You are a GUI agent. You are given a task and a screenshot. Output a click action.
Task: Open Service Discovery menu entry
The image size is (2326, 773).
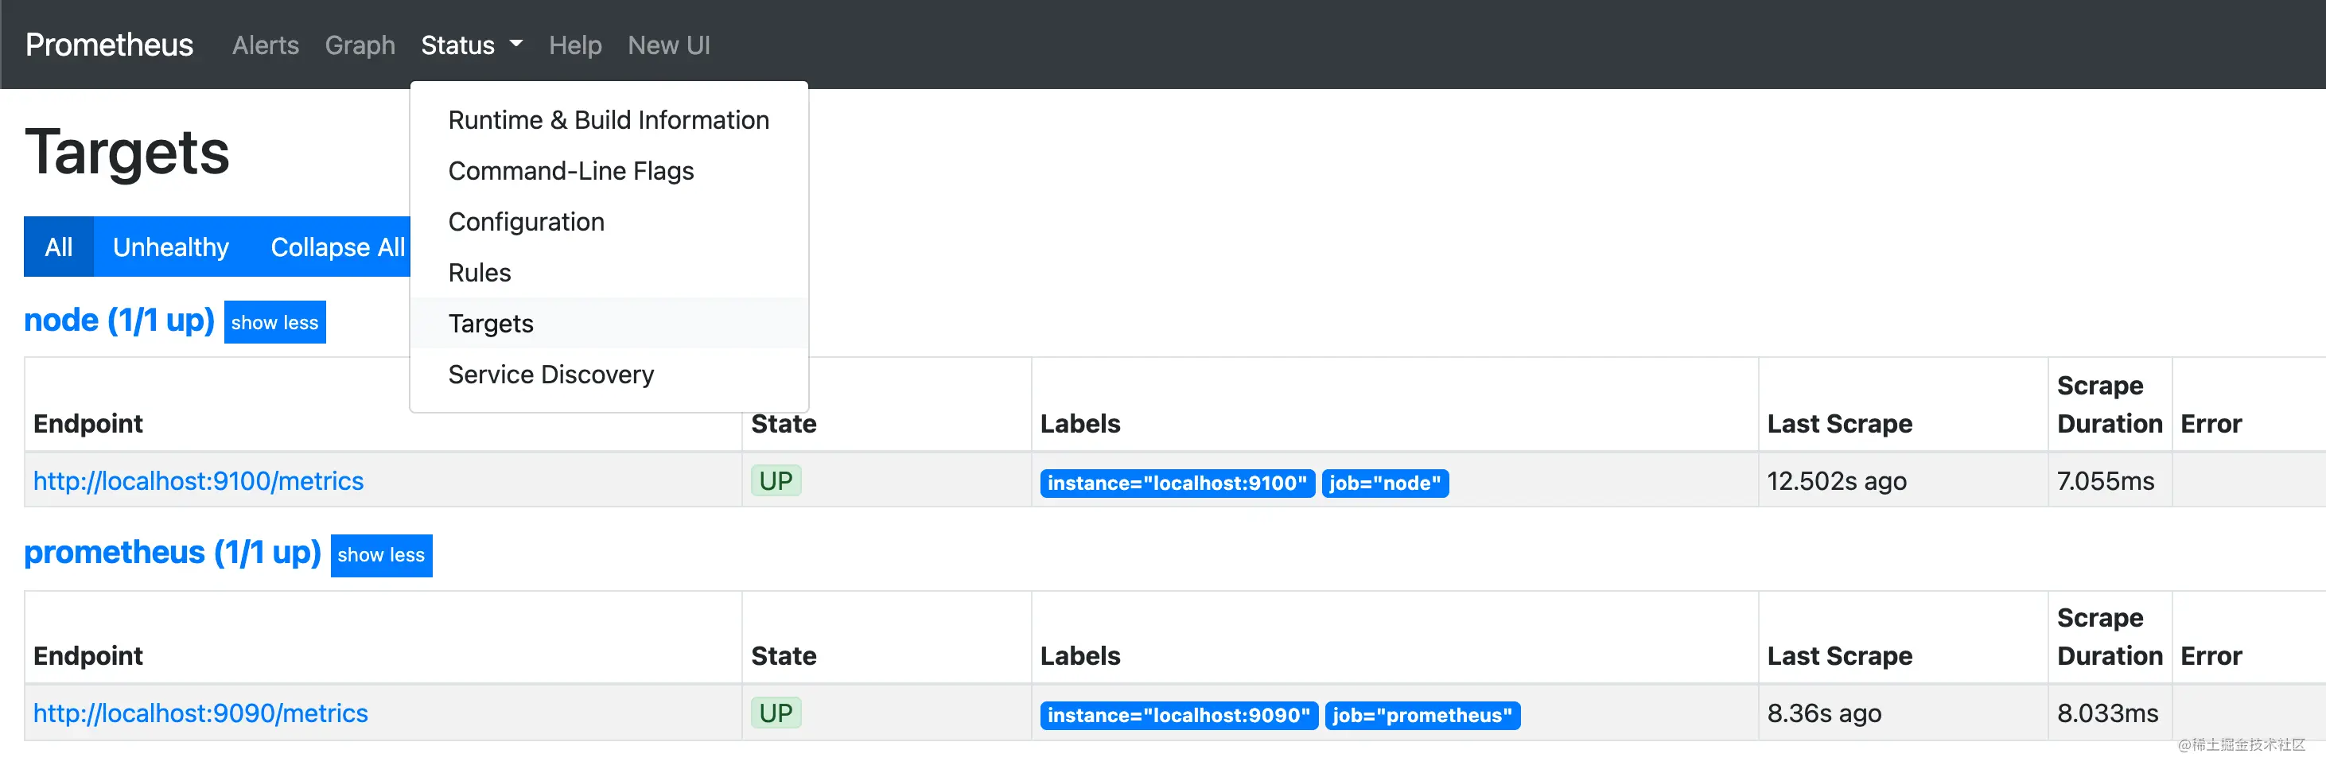point(609,374)
